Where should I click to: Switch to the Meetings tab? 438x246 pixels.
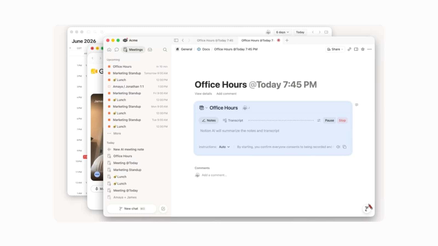click(x=133, y=50)
